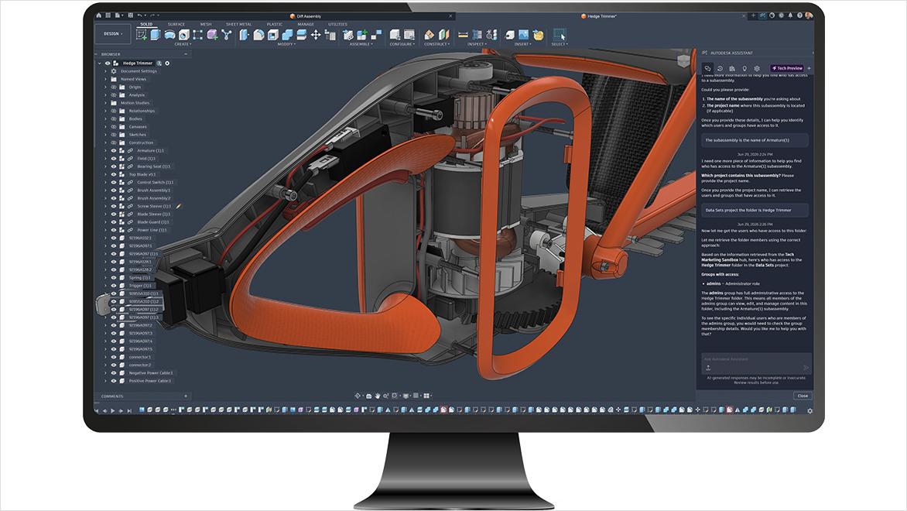Select the Trigger (1):1 item
Viewport: 907px width, 511px height.
(140, 285)
